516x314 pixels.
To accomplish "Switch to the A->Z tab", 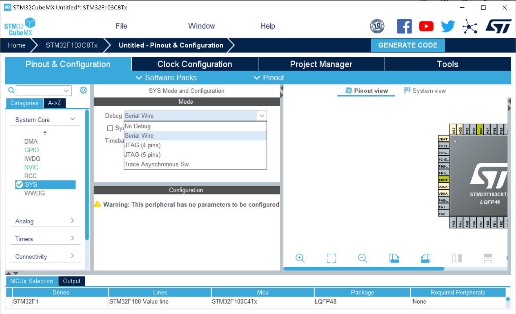I will pyautogui.click(x=54, y=103).
